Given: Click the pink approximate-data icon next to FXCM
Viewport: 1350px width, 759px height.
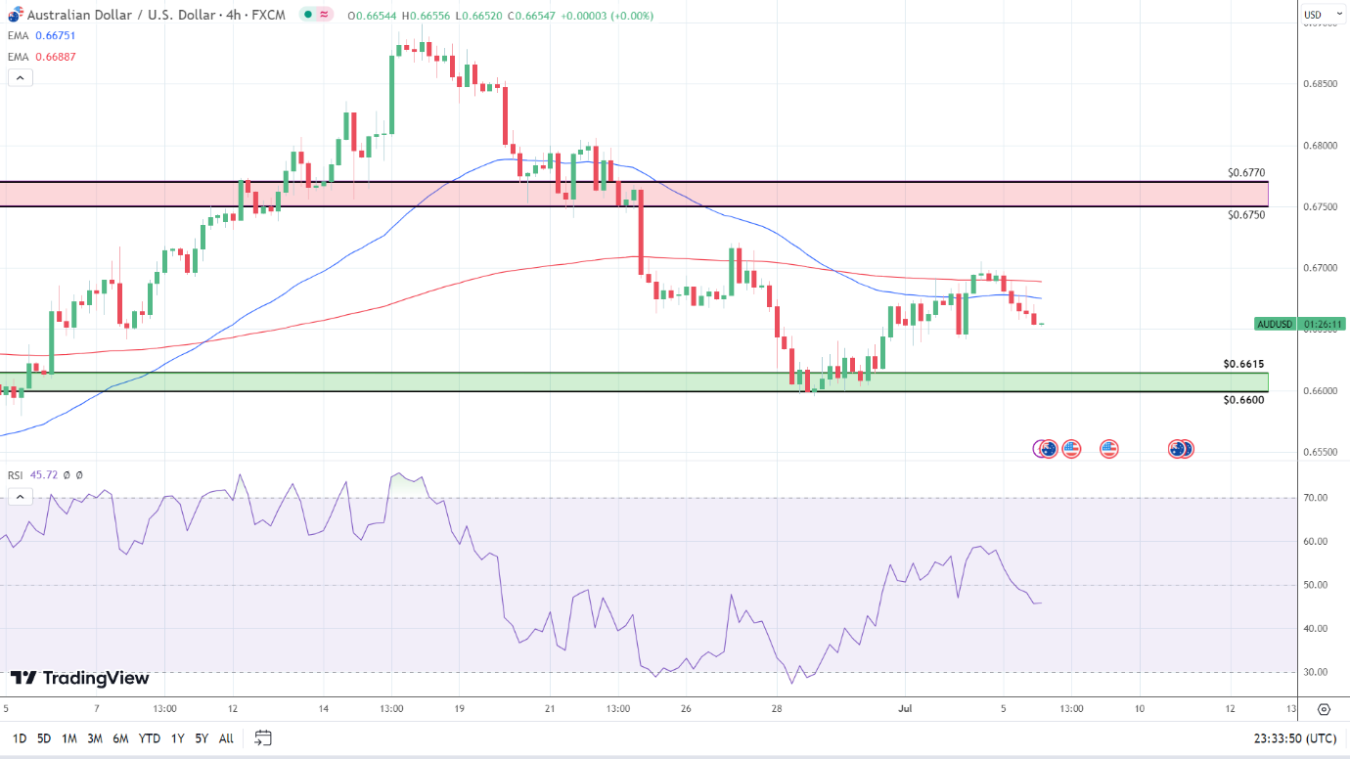Looking at the screenshot, I should point(325,15).
